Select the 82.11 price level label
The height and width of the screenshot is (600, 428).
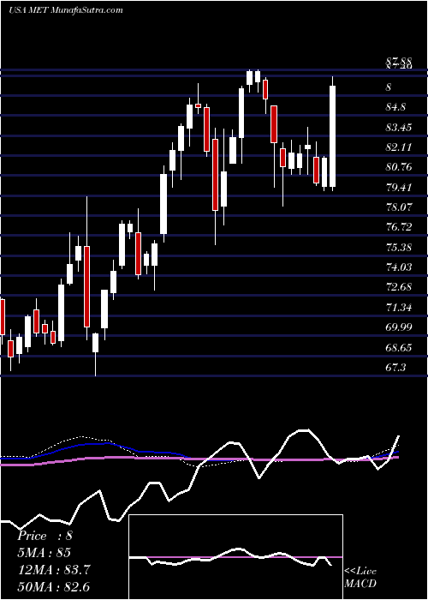[399, 147]
